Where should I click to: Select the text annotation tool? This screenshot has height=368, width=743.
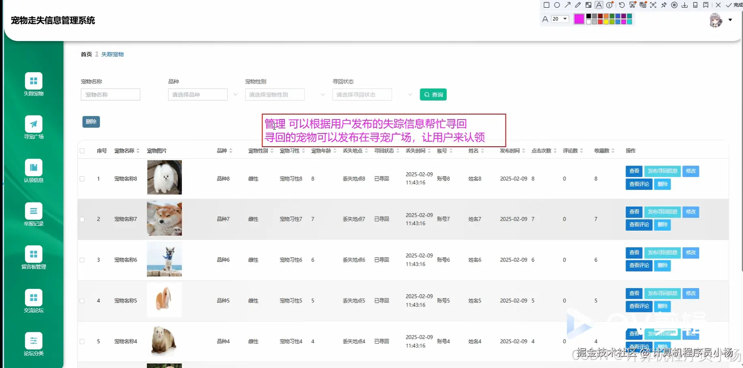(599, 5)
